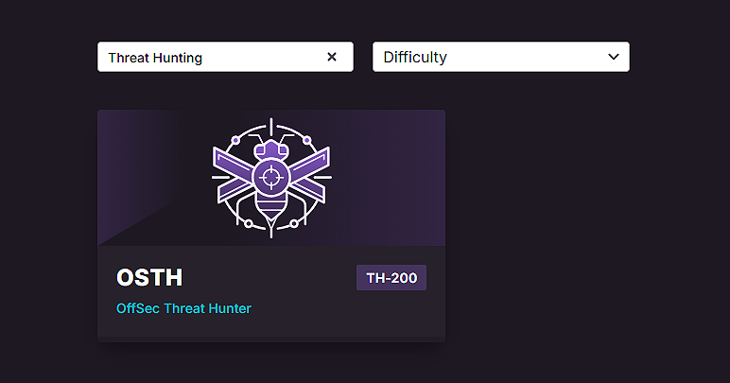Open the OSTH course title

pos(149,278)
